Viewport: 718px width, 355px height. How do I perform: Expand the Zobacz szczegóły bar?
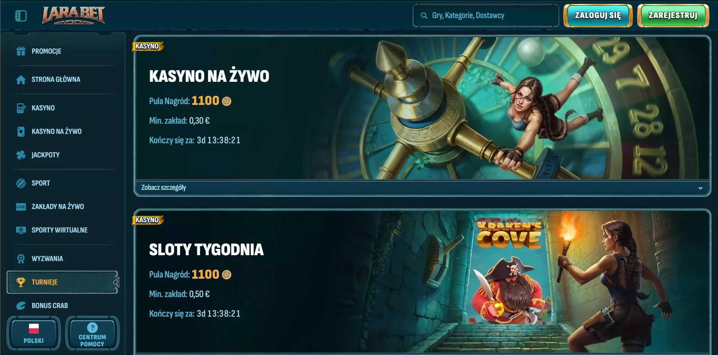click(422, 188)
